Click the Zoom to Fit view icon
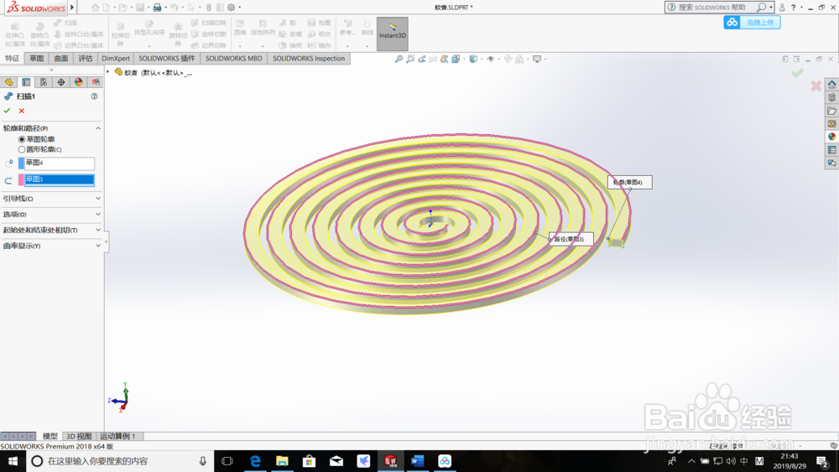 click(399, 60)
